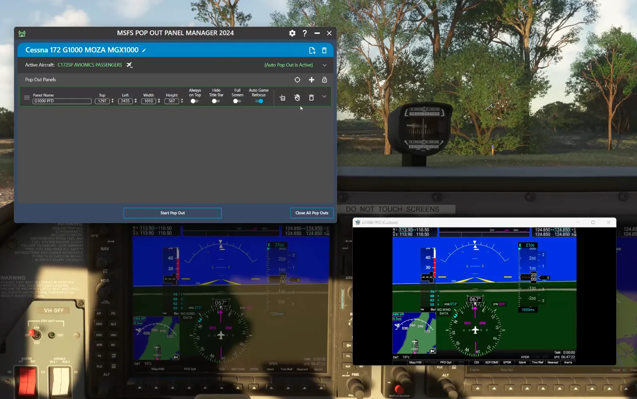Click the crosshair icon in Pop Out Panels
The image size is (637, 399).
pos(297,80)
